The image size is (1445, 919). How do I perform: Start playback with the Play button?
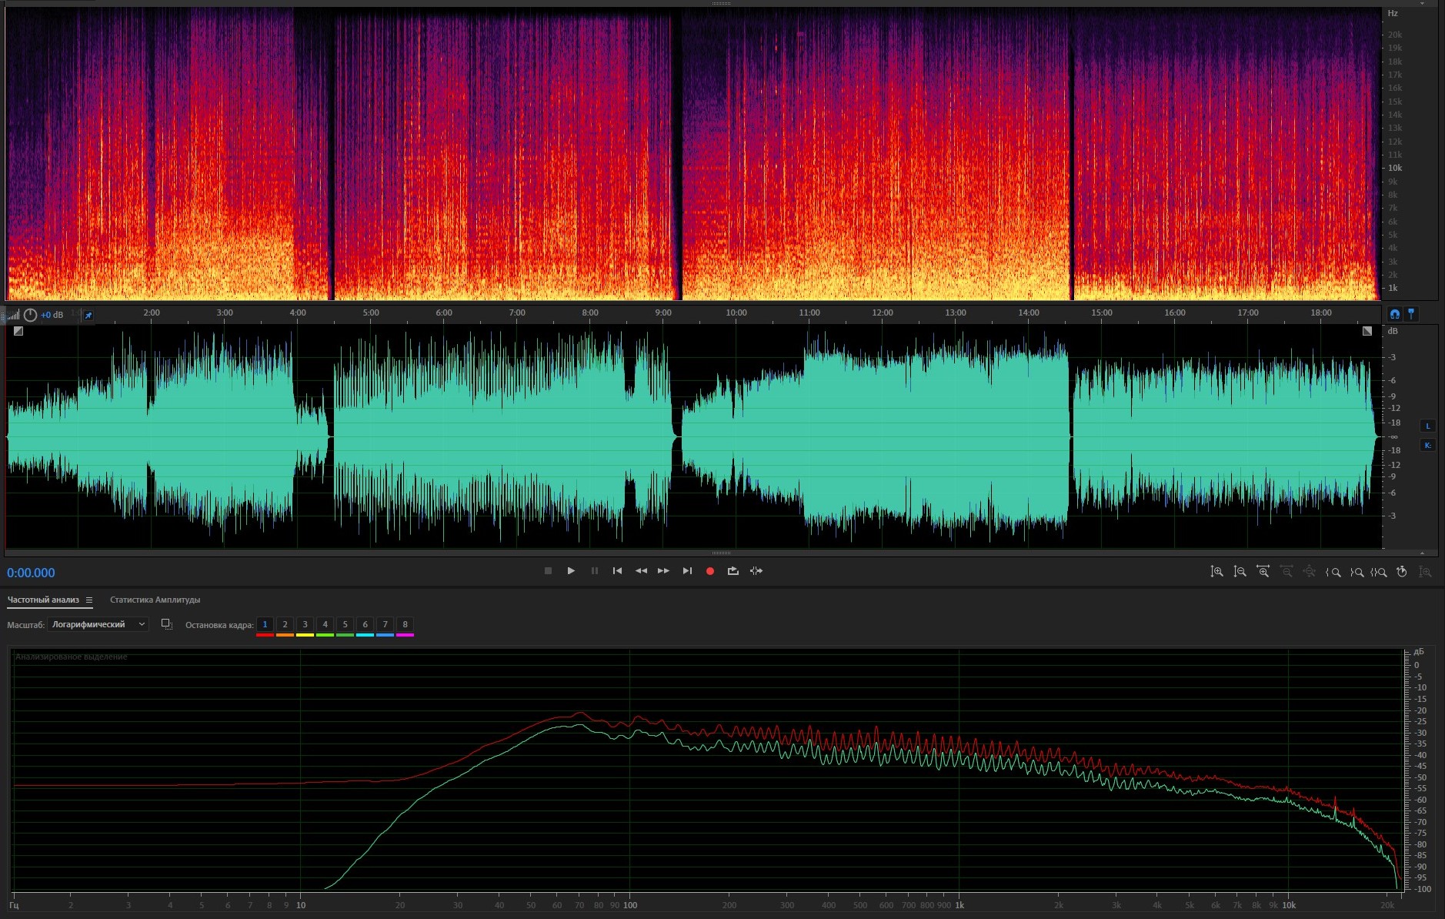coord(571,571)
